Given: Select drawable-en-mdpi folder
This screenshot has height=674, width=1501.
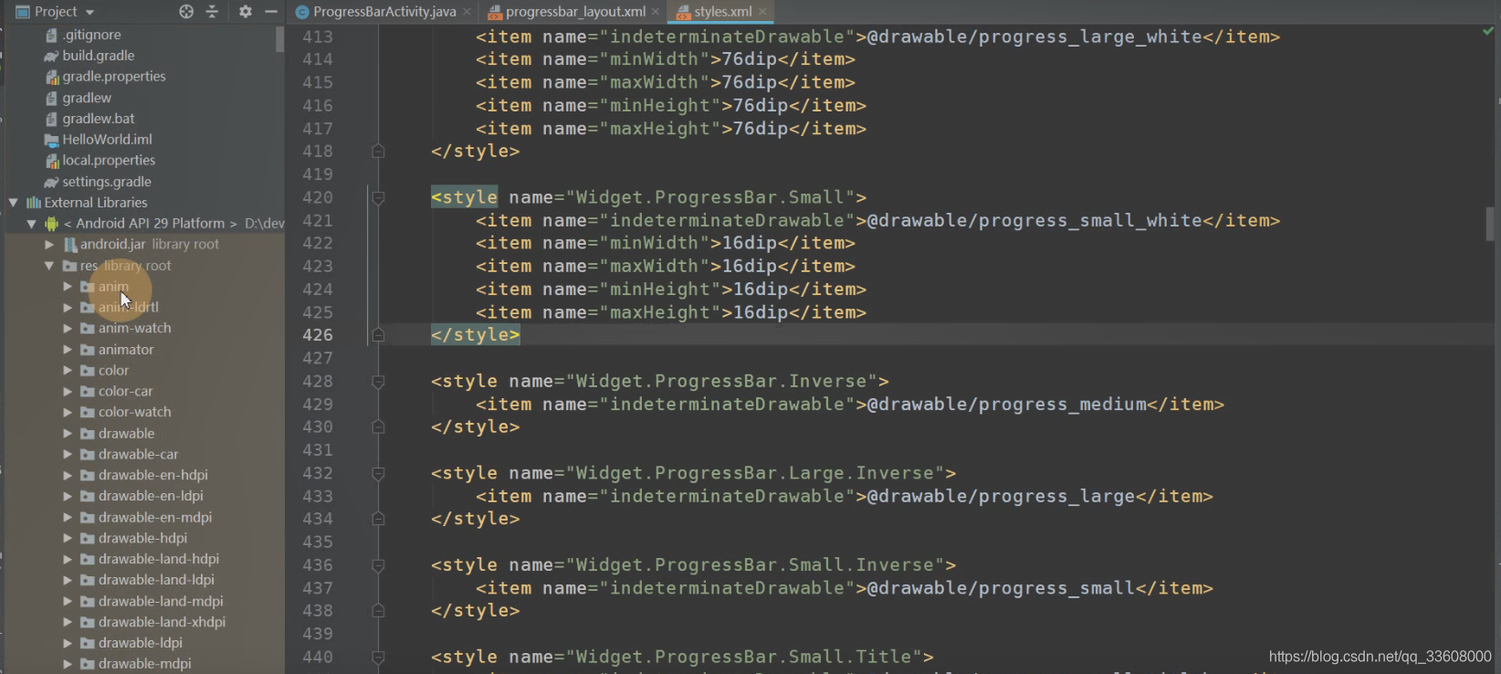Looking at the screenshot, I should point(155,518).
